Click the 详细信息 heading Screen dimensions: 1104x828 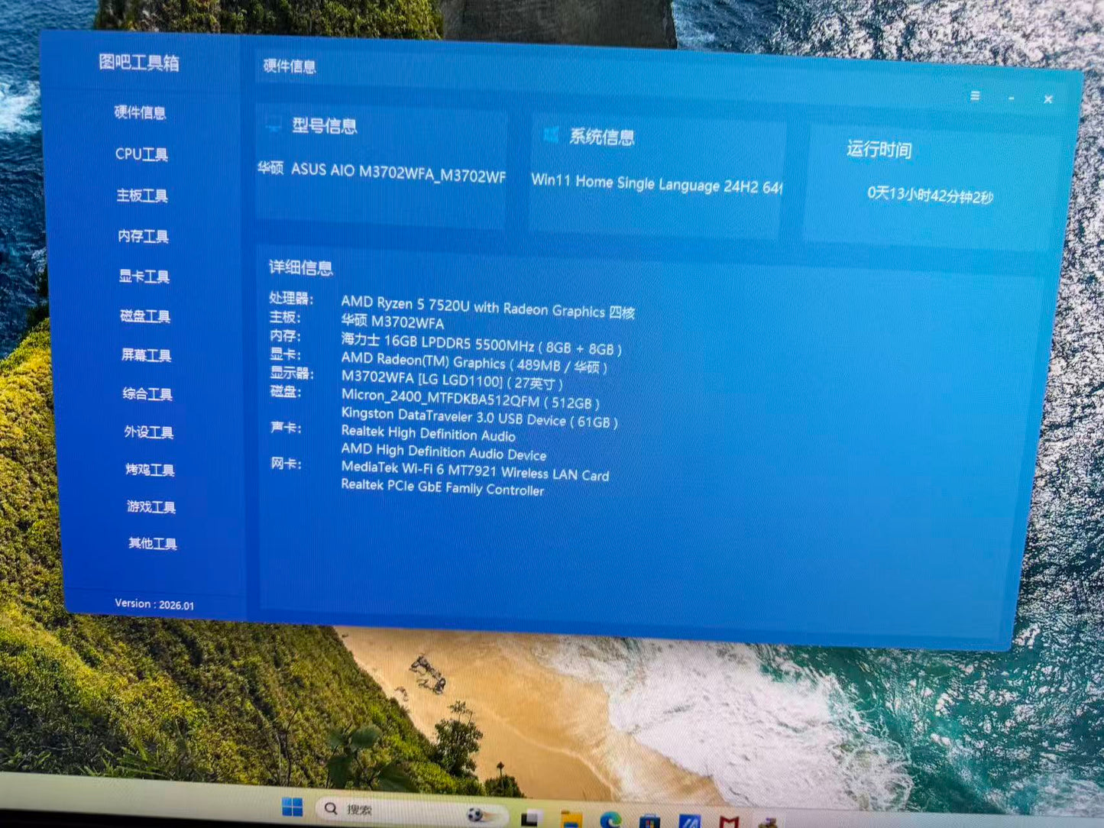(301, 267)
